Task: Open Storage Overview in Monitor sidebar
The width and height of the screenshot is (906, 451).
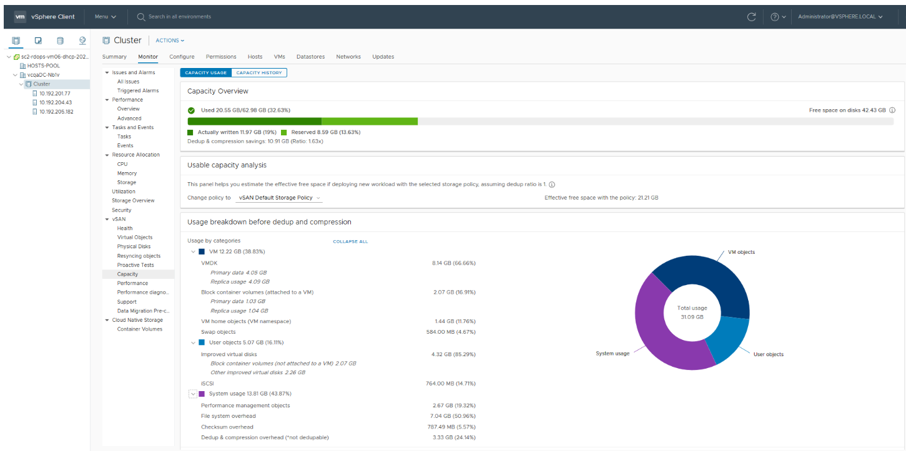Action: click(x=133, y=201)
